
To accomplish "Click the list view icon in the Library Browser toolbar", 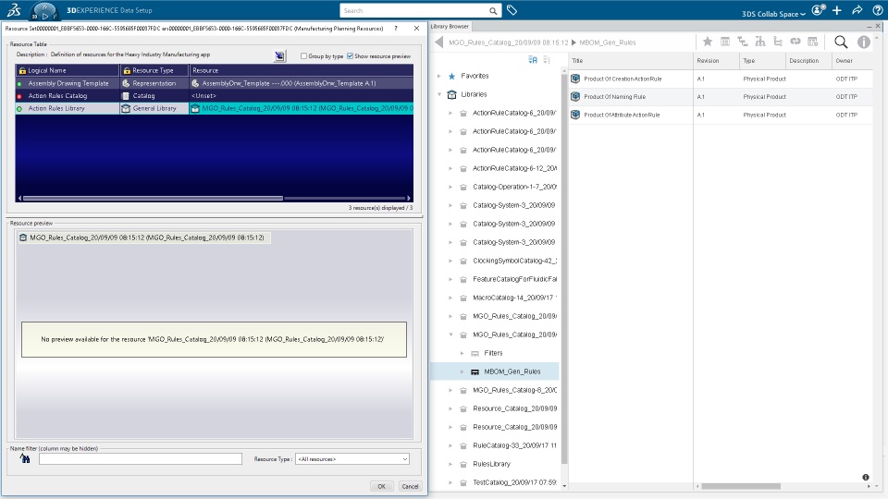I will coord(725,42).
